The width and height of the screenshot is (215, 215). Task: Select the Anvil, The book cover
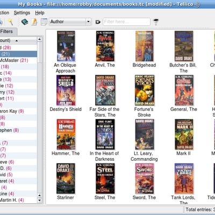105,46
